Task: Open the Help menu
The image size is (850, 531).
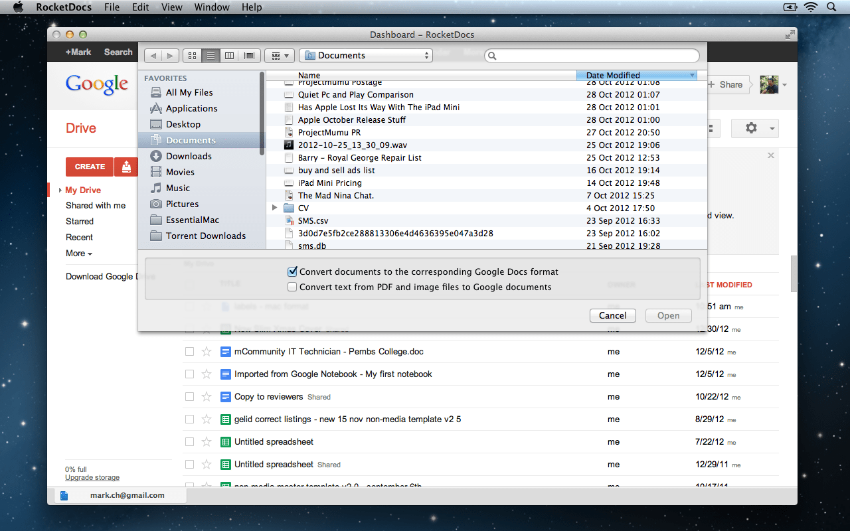Action: click(252, 7)
